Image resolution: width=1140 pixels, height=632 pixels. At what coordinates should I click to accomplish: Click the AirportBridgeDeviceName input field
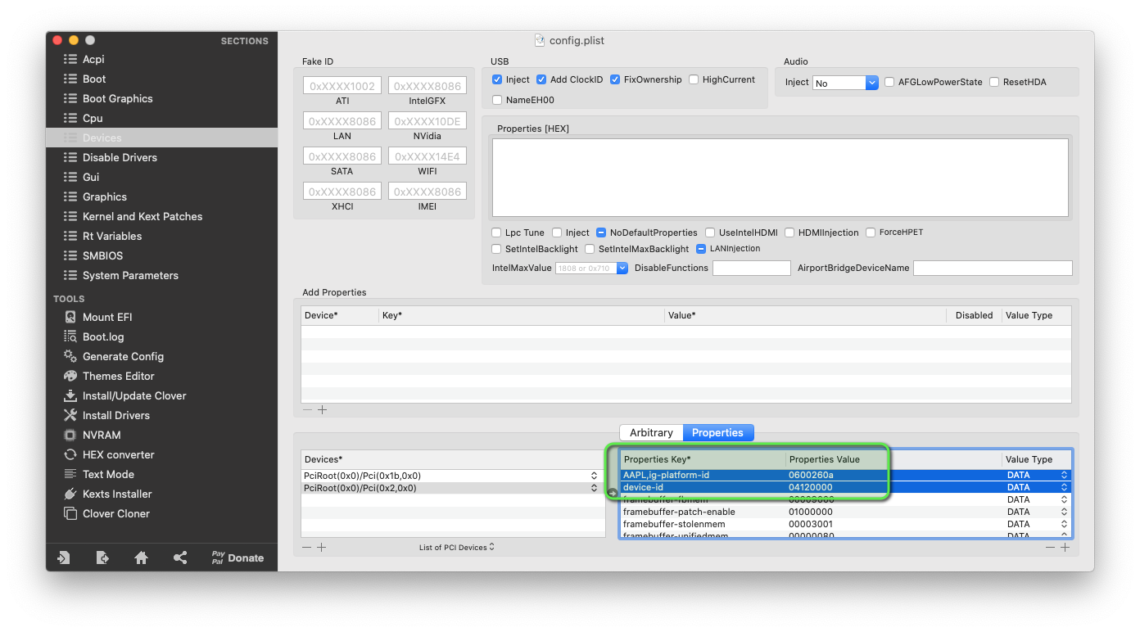pyautogui.click(x=993, y=268)
